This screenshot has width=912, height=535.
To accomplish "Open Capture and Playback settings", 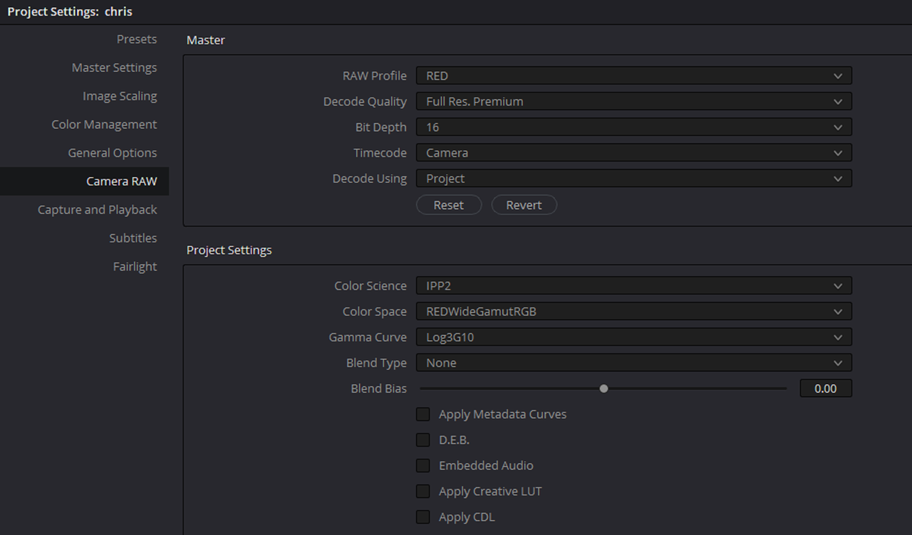I will tap(98, 210).
